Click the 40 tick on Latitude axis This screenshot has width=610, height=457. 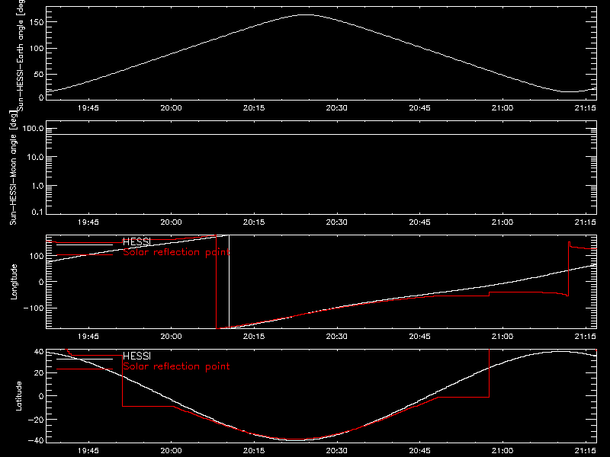click(x=39, y=352)
